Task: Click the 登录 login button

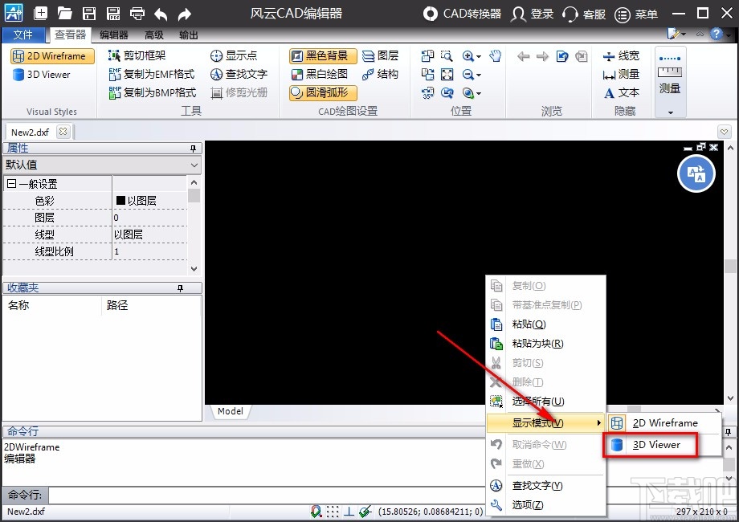Action: [533, 14]
